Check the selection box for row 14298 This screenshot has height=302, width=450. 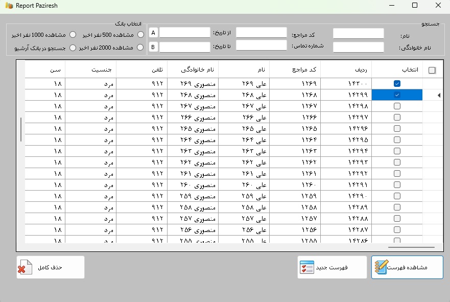[397, 106]
